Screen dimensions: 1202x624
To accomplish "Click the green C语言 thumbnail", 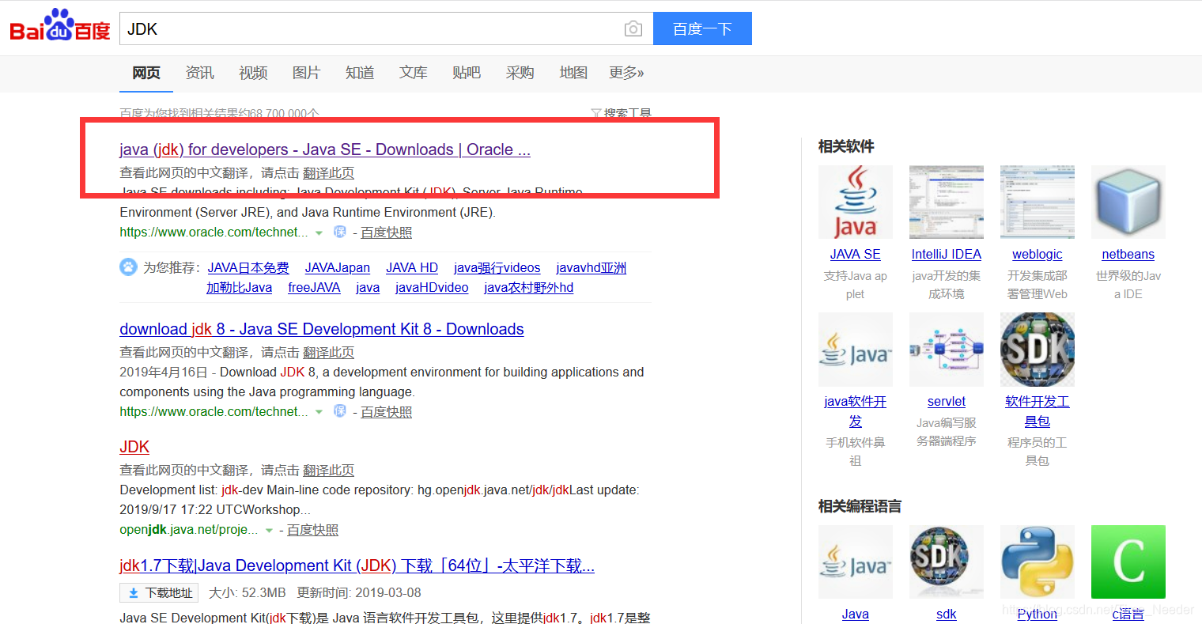I will pos(1128,562).
